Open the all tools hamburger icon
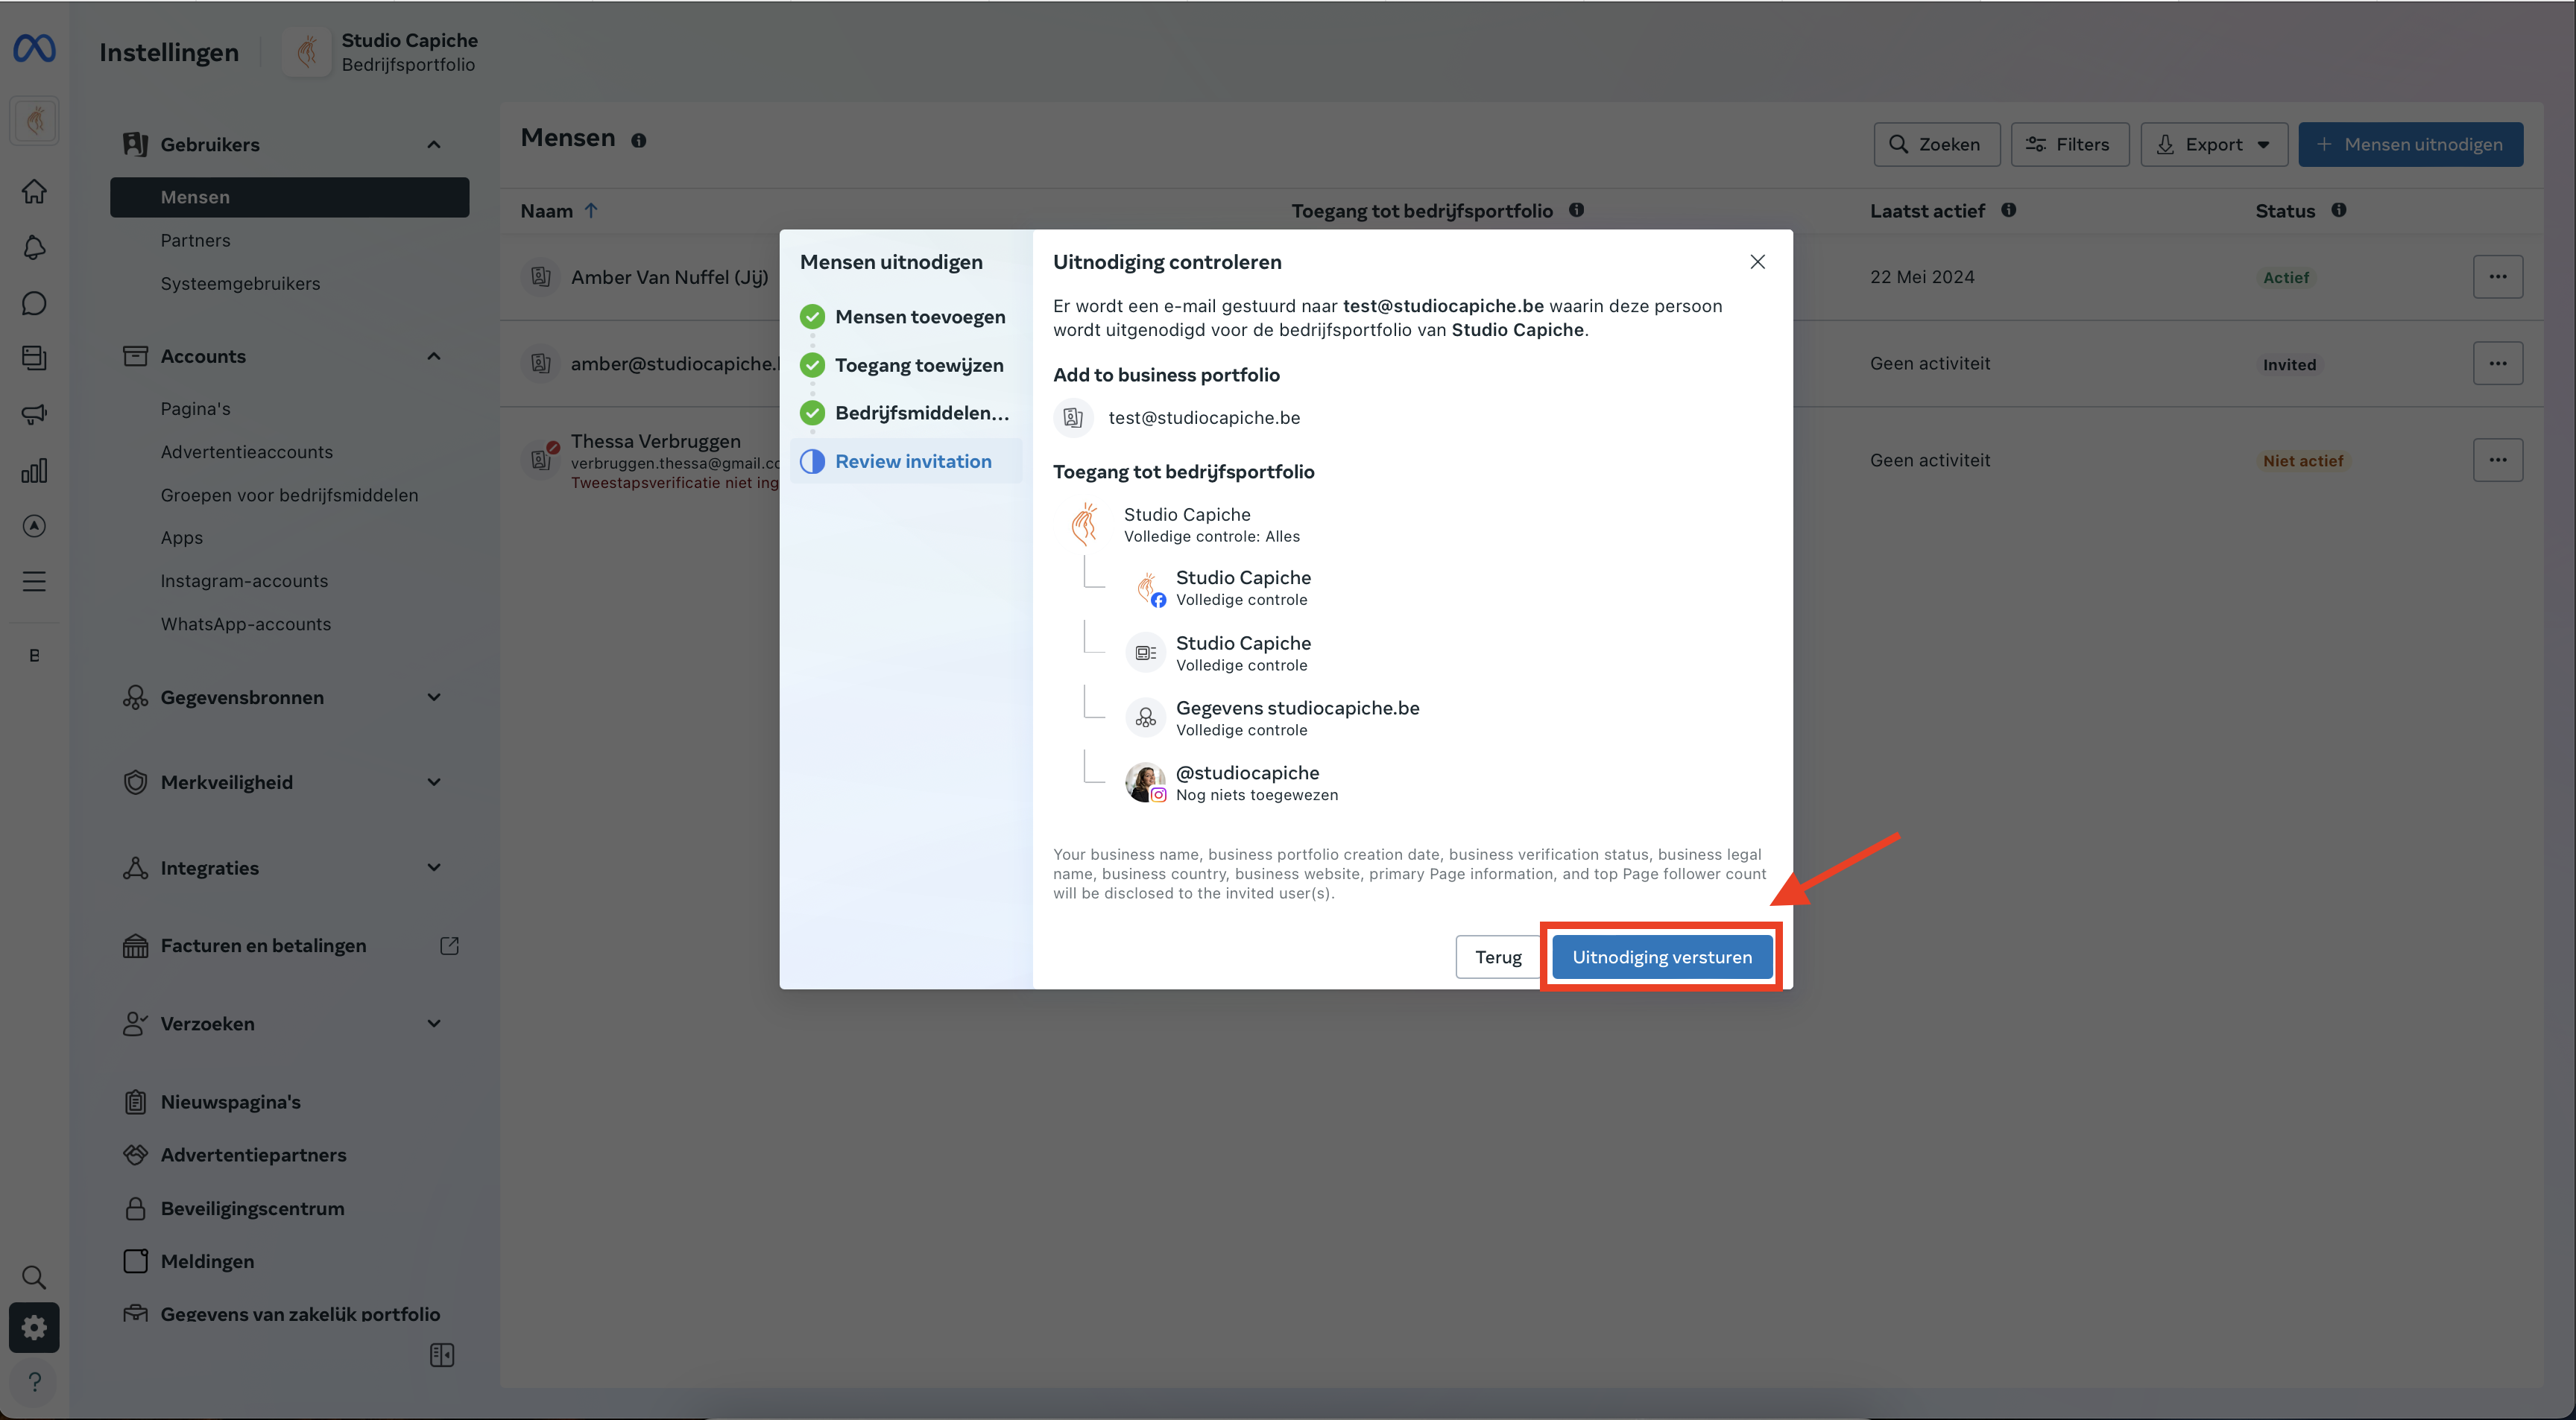2576x1420 pixels. pyautogui.click(x=34, y=582)
